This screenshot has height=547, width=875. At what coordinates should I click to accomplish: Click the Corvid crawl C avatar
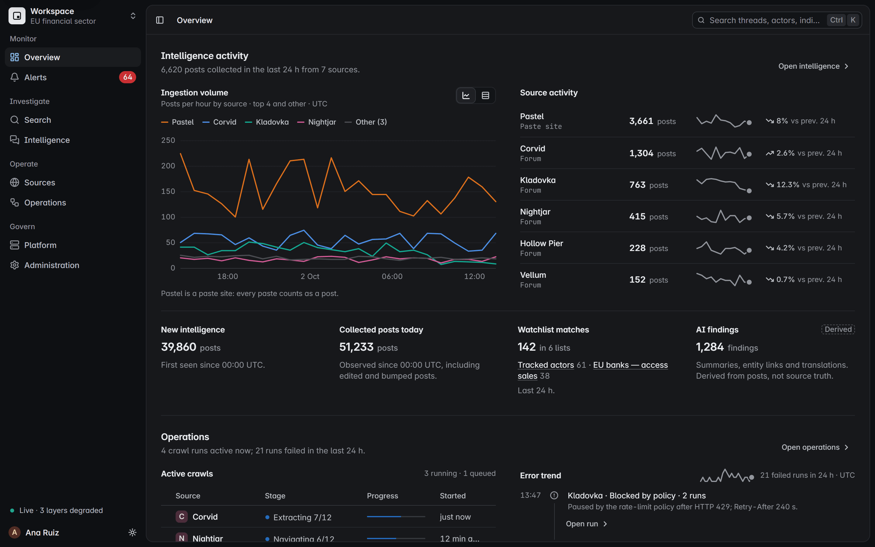click(x=181, y=517)
